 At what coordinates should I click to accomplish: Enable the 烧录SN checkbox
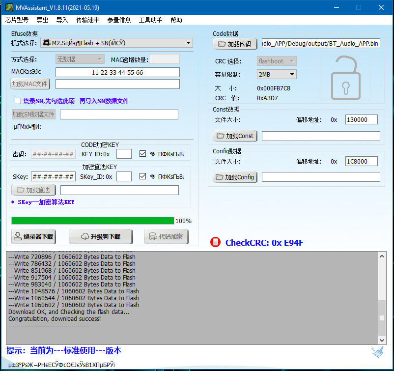18,101
